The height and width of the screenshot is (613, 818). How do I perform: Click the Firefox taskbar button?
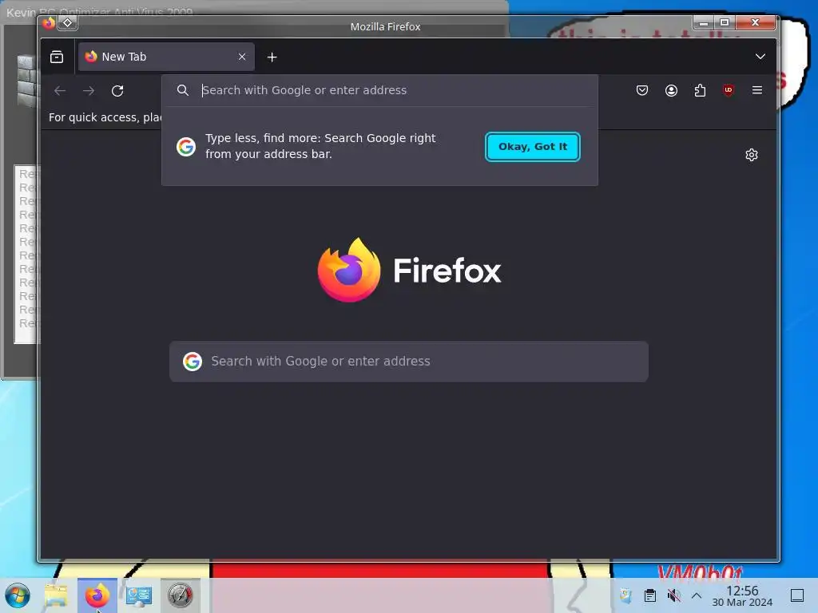pos(97,595)
